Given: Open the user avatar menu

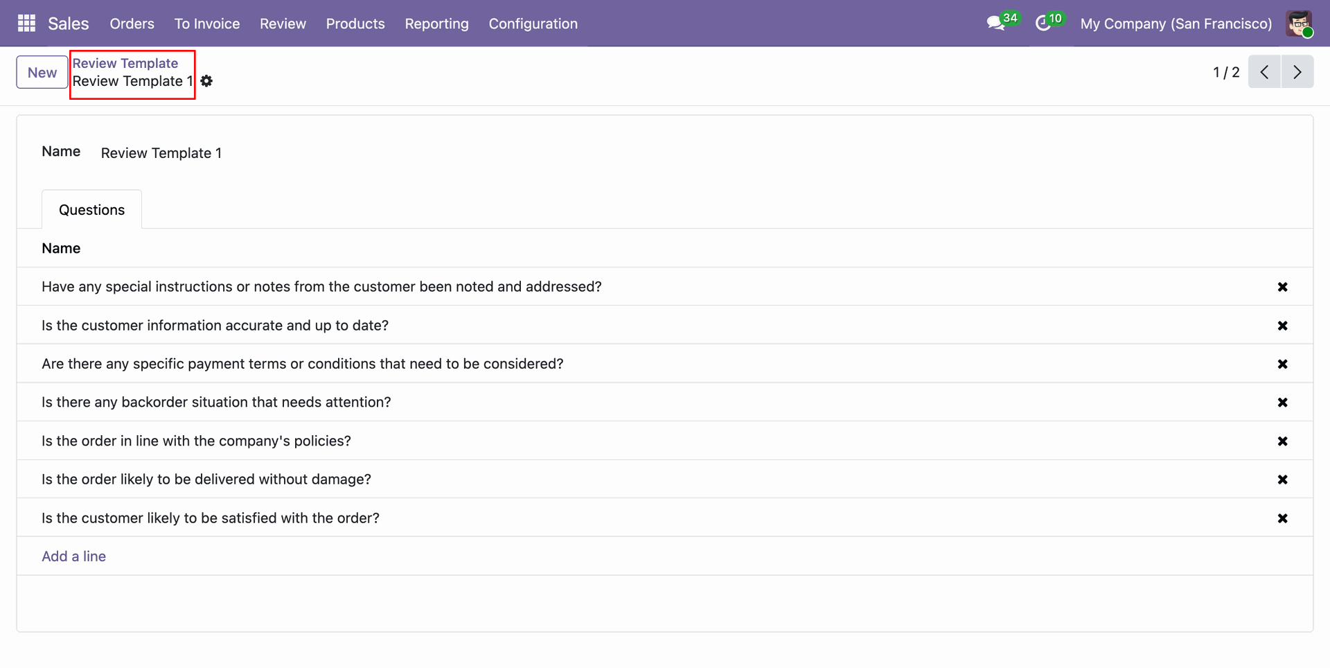Looking at the screenshot, I should [x=1299, y=24].
